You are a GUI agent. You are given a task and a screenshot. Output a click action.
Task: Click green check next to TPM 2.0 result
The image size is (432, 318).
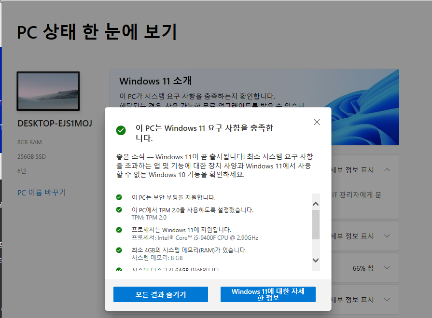(x=119, y=210)
